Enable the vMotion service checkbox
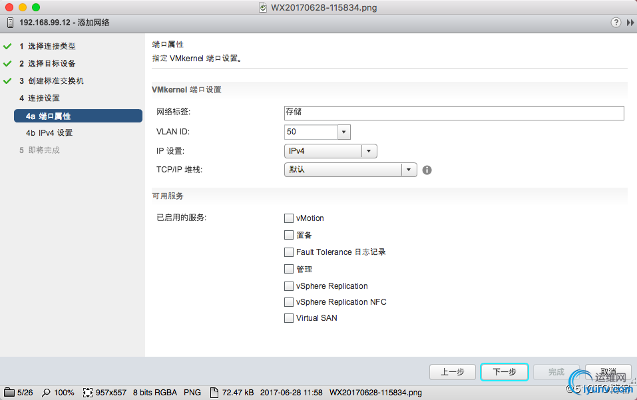The height and width of the screenshot is (400, 637). (289, 218)
